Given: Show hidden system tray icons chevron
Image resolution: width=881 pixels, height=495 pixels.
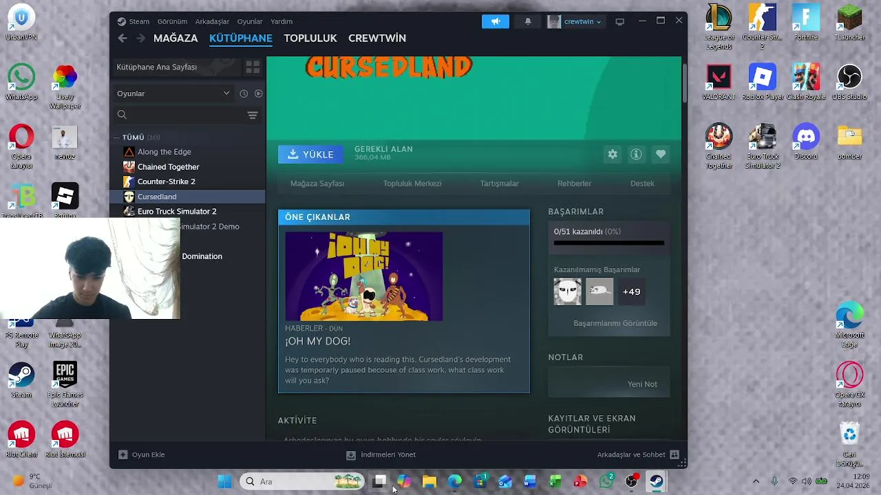Looking at the screenshot, I should 756,481.
